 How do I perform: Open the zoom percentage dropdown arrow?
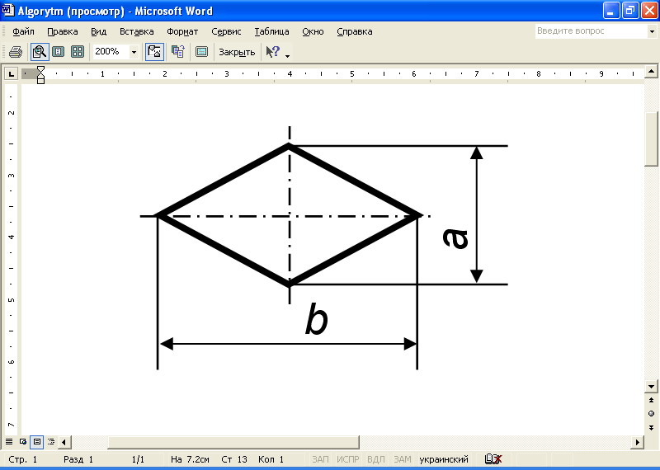point(134,52)
